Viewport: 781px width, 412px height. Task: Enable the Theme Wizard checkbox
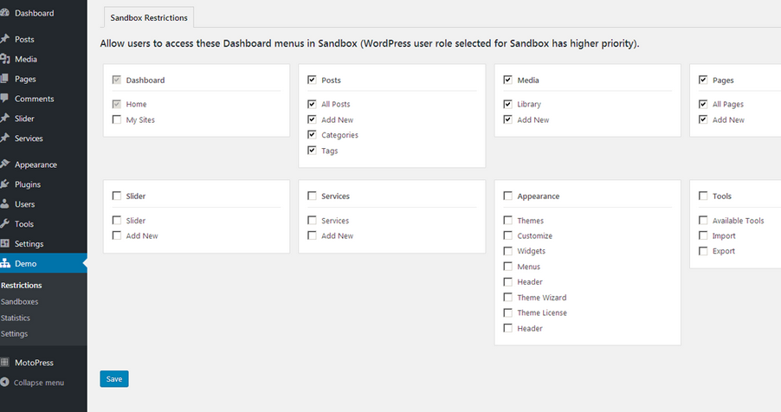pos(507,297)
